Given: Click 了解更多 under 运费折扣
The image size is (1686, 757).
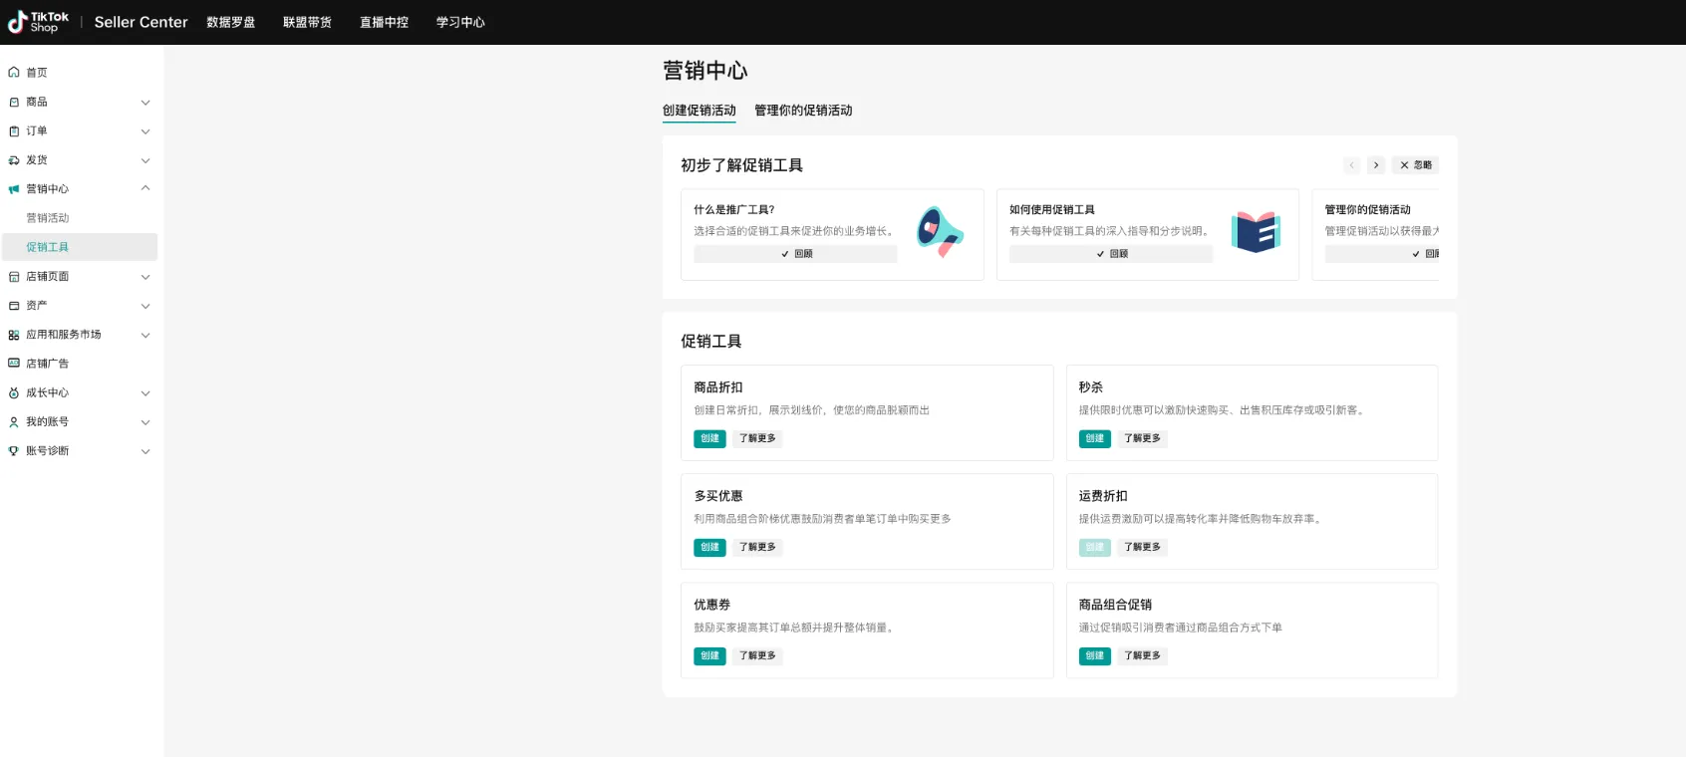Looking at the screenshot, I should 1142,547.
